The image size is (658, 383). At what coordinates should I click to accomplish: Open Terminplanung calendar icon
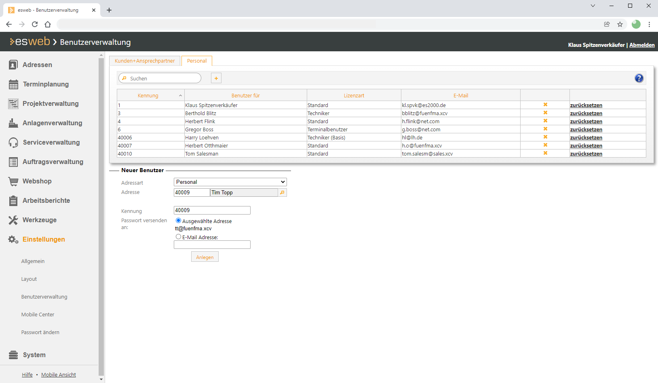point(13,84)
